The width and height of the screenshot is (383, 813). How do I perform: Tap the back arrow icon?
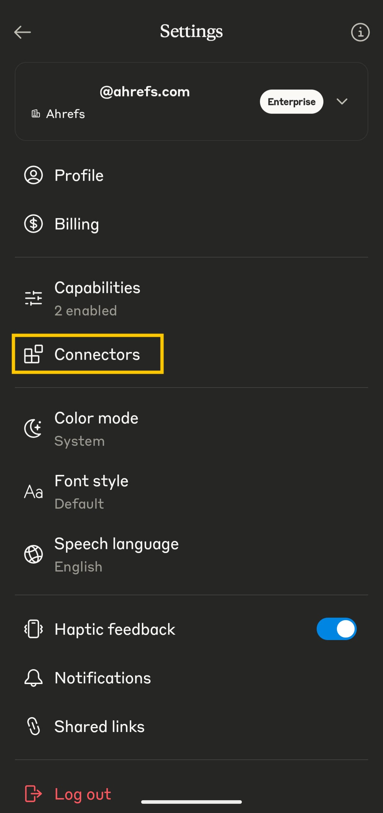tap(22, 32)
